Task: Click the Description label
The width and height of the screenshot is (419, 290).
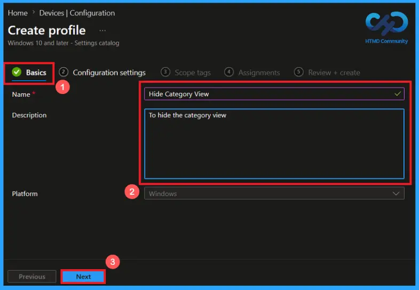Action: point(29,115)
